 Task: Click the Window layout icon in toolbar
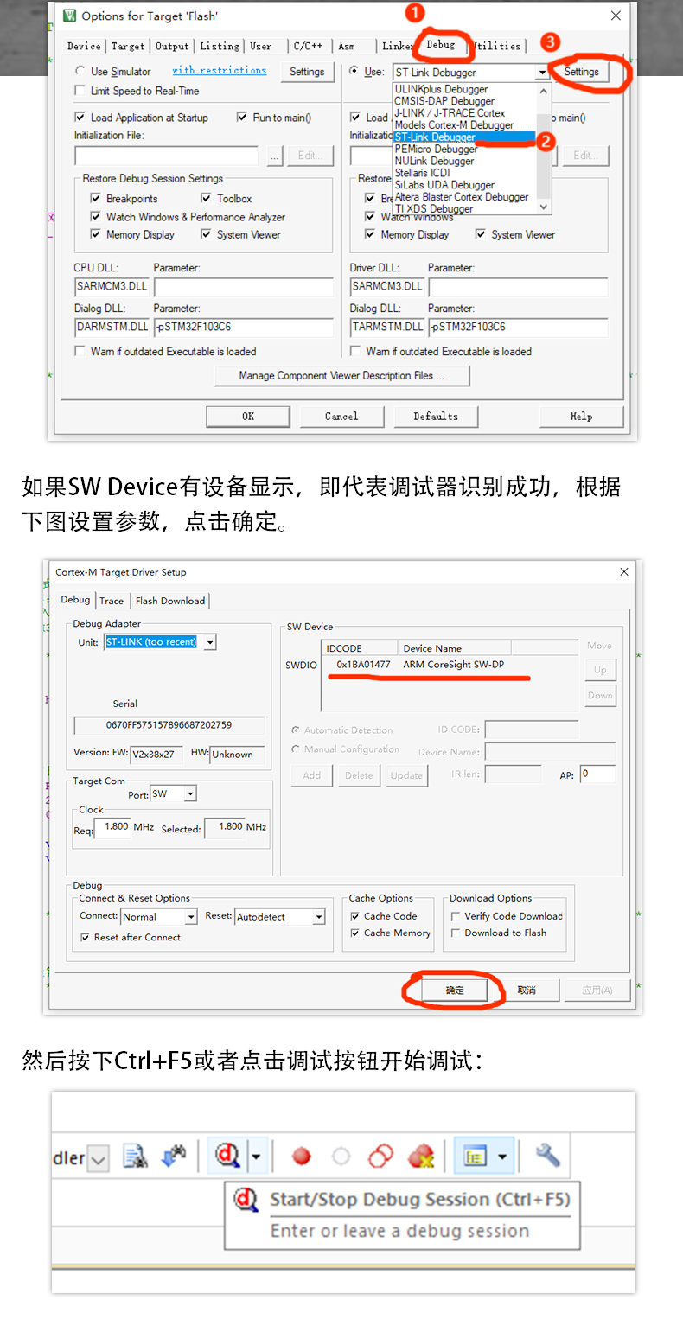(x=474, y=1156)
